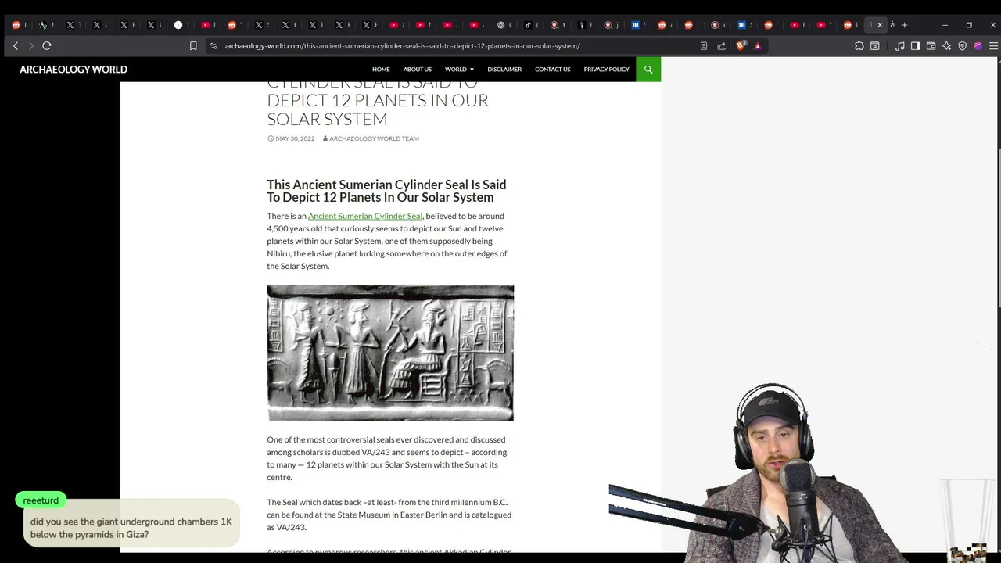
Task: Bookmark this page with the bookmark icon
Action: [x=193, y=46]
